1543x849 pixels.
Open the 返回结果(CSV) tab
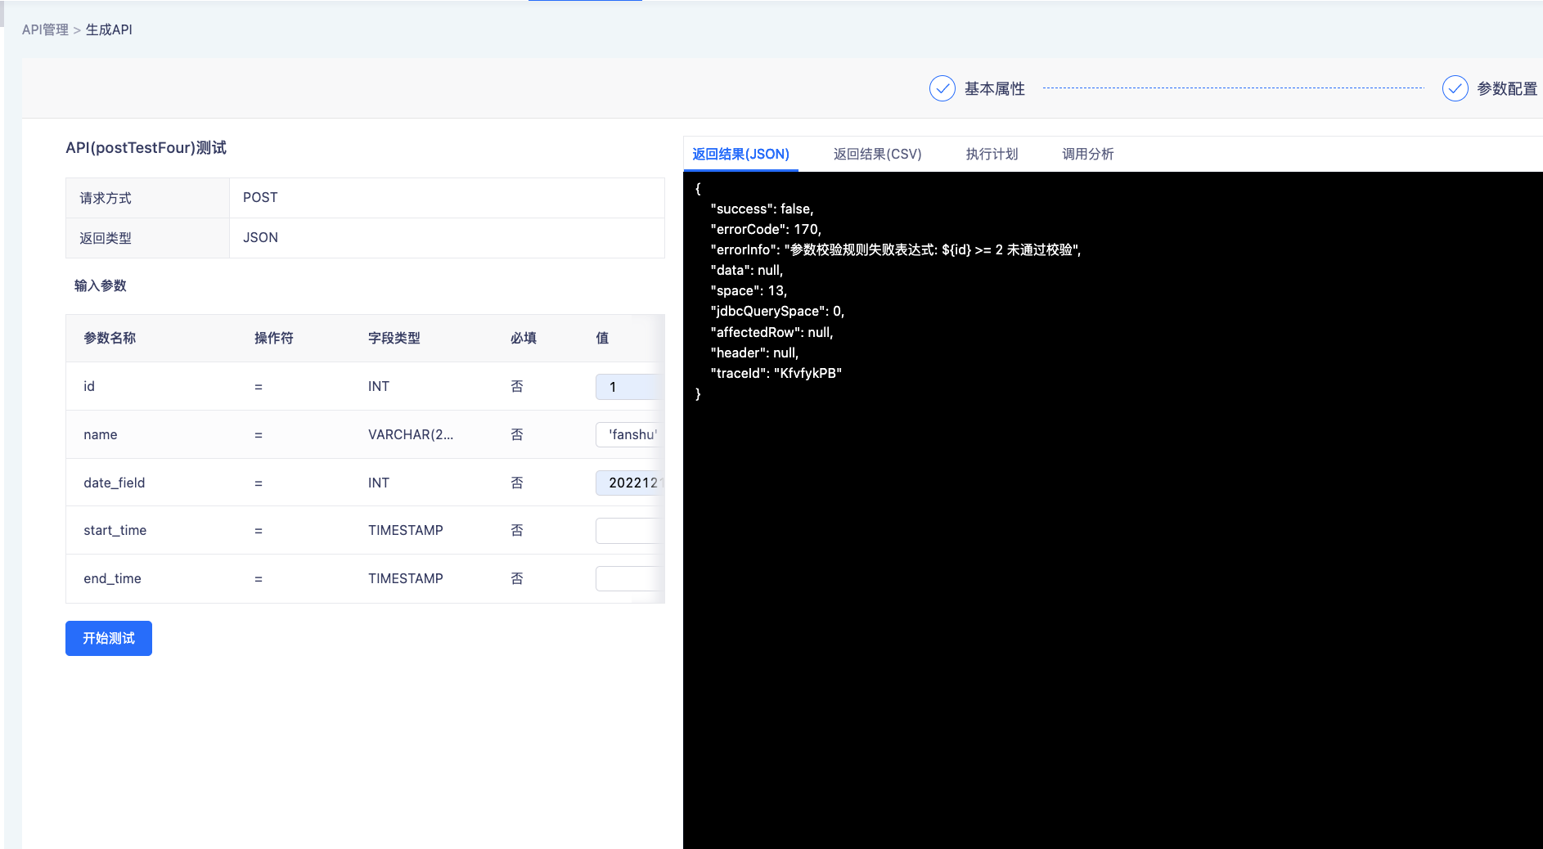tap(877, 154)
